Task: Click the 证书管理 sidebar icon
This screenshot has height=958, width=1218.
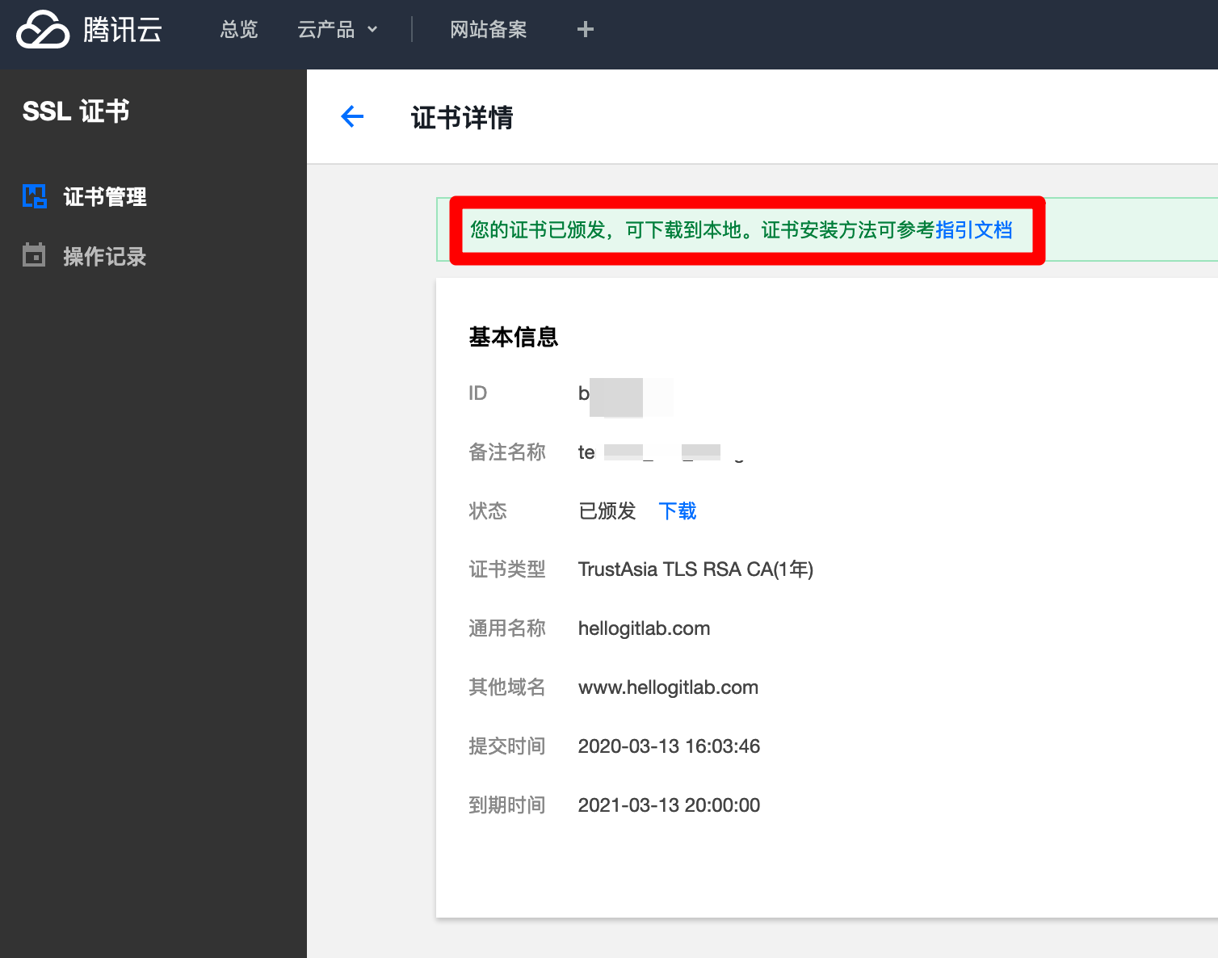Action: (34, 196)
